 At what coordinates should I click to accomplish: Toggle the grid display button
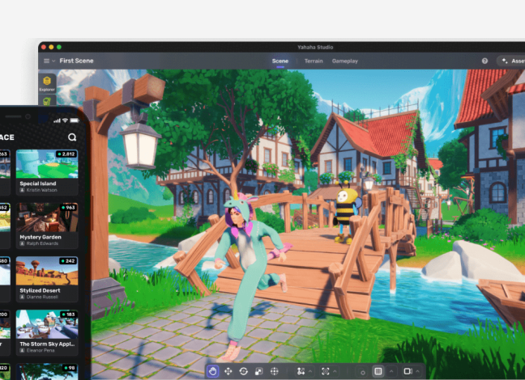378,371
